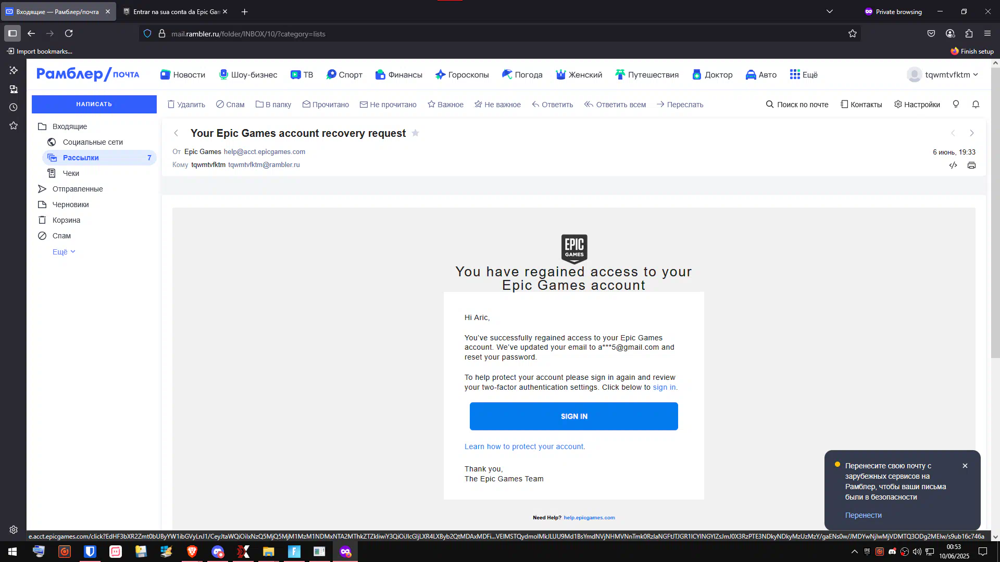Image resolution: width=1000 pixels, height=562 pixels.
Task: Open Погода in the Rambler top menu
Action: [x=522, y=75]
